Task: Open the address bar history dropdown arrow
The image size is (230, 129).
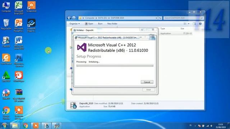Action: (x=156, y=18)
